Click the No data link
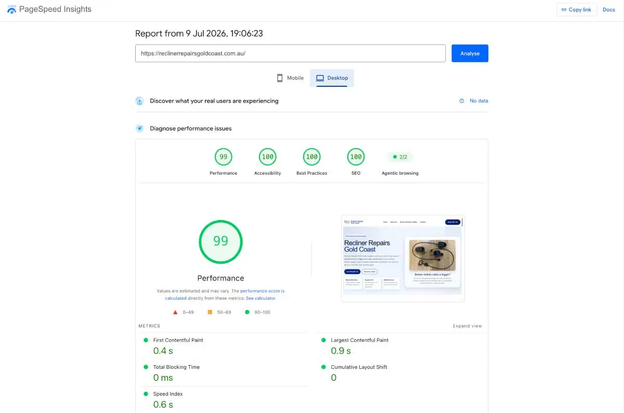 (x=478, y=101)
